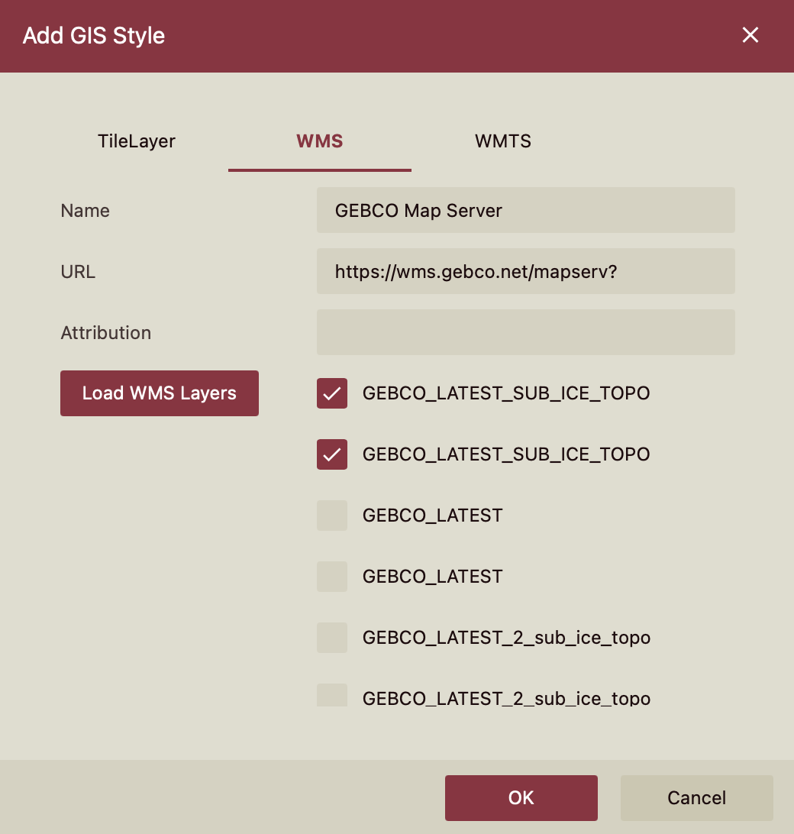This screenshot has height=834, width=794.
Task: Switch to the TileLayer tab
Action: tap(136, 141)
